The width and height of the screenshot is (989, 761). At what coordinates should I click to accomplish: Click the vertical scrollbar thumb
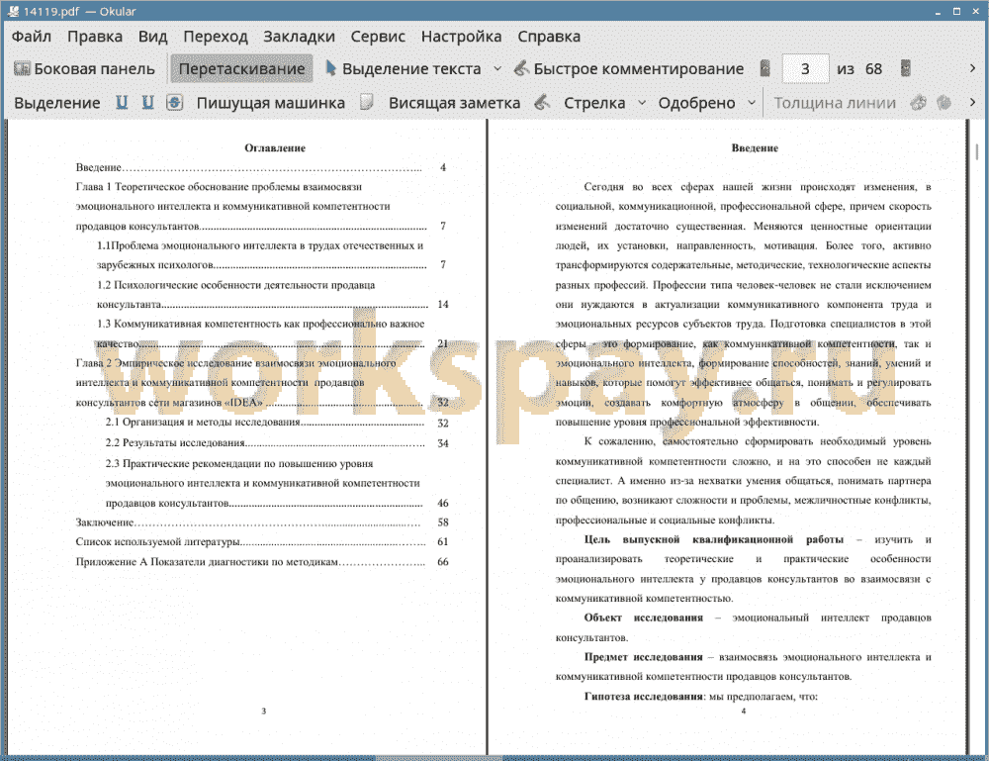[x=976, y=151]
